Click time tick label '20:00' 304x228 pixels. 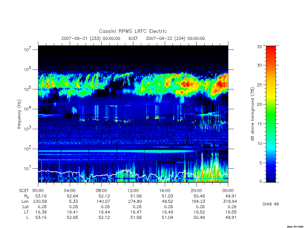pyautogui.click(x=197, y=191)
